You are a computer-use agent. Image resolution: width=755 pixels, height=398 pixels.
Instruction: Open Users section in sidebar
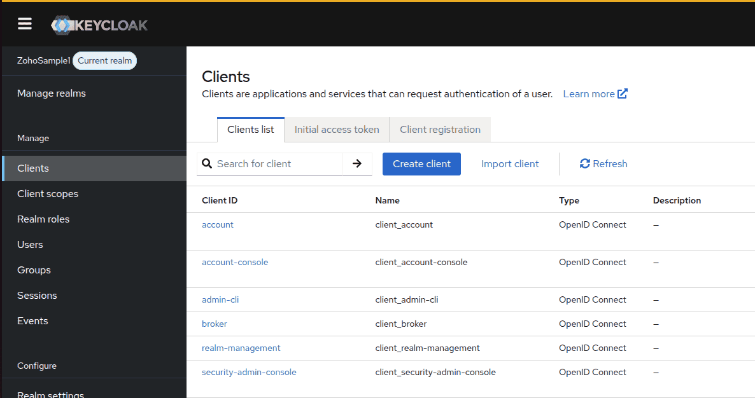30,245
